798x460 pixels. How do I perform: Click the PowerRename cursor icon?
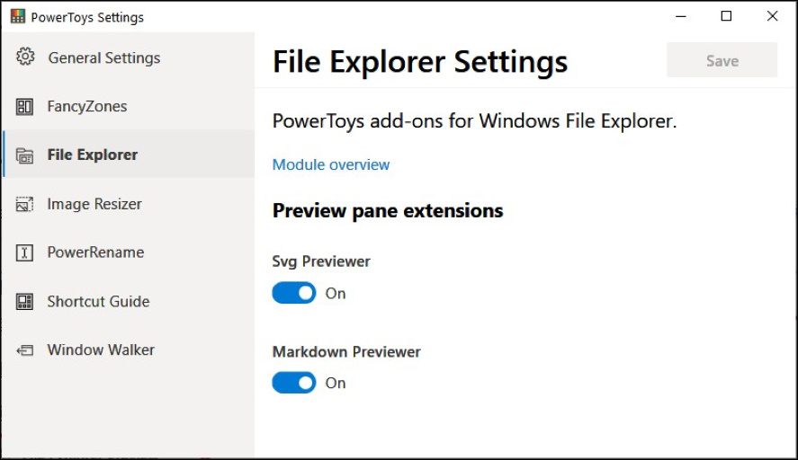tap(25, 253)
